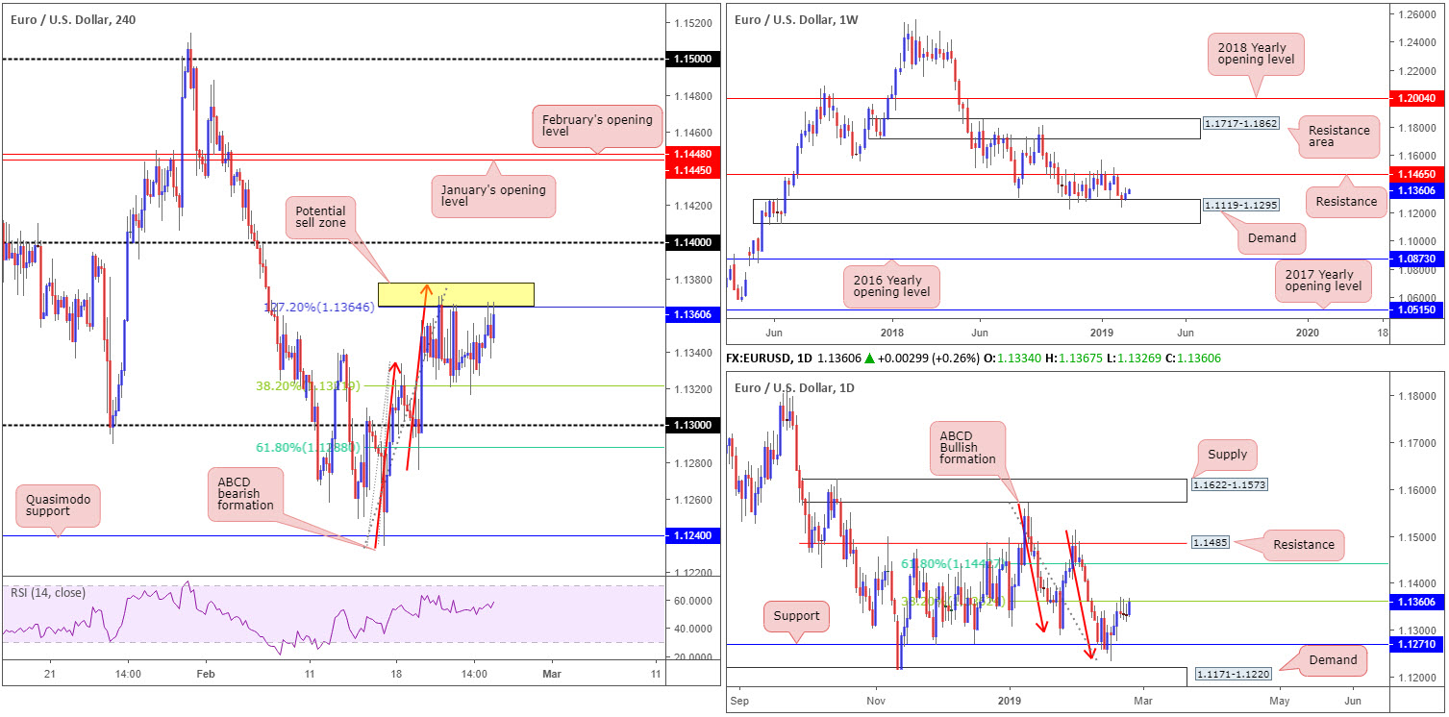The image size is (1449, 717).
Task: Click the 1.1622-1.1573 supply zone label
Action: 1230,485
